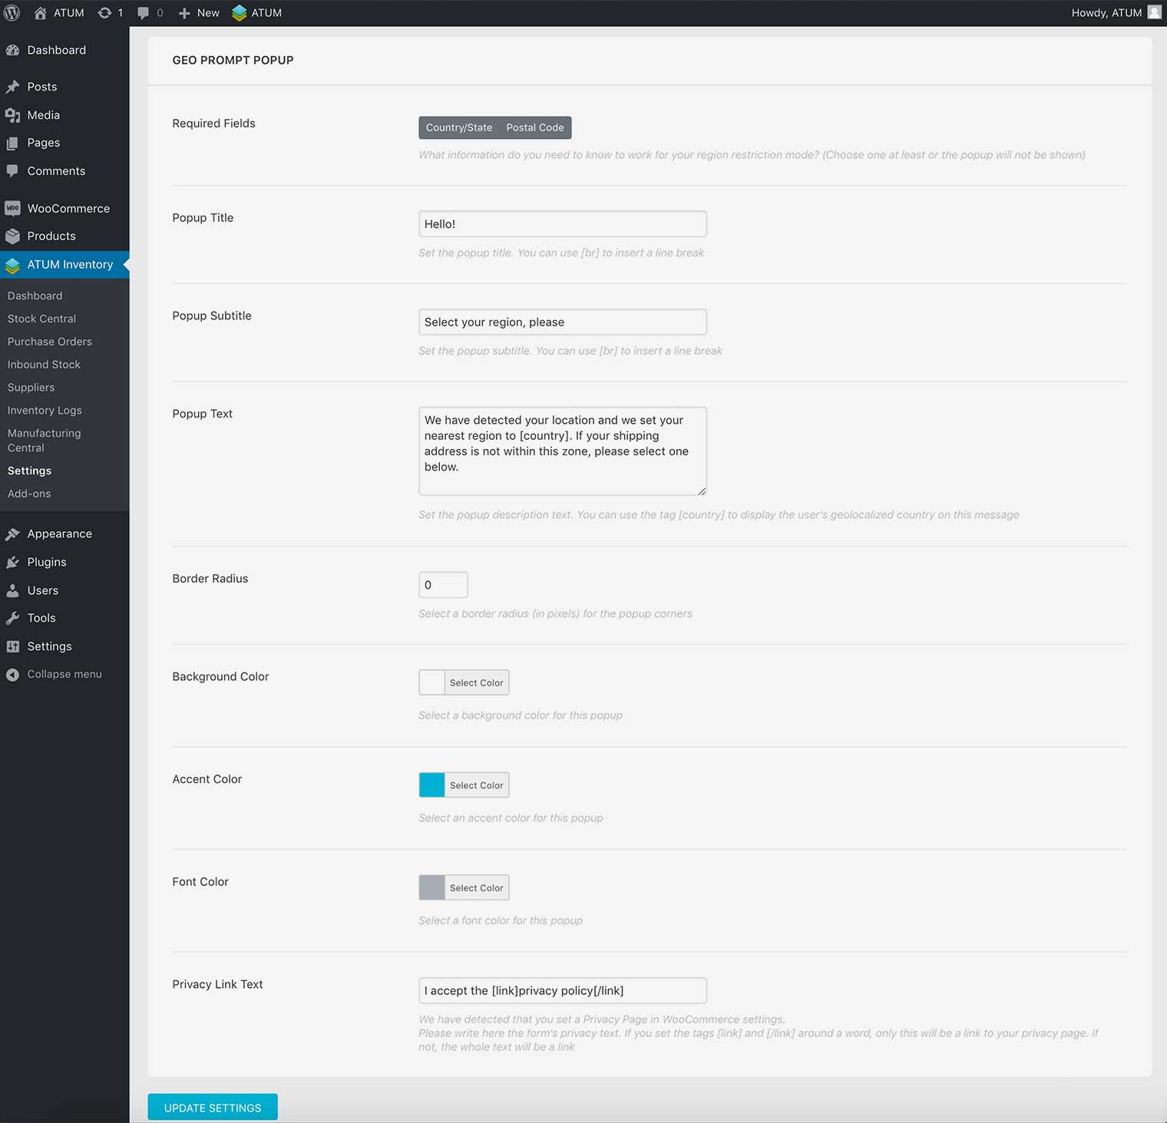The width and height of the screenshot is (1167, 1123).
Task: Click the blue Accent Color swatch
Action: click(x=431, y=784)
